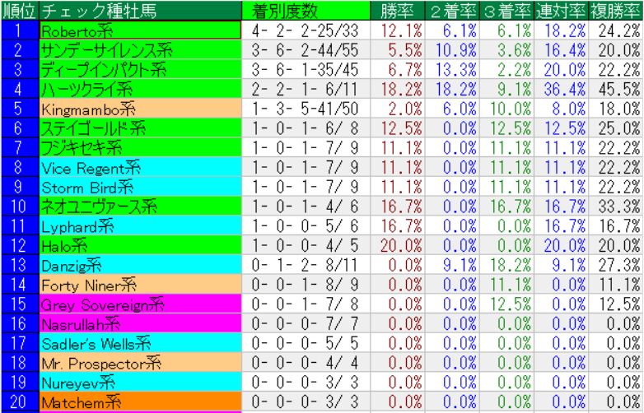The height and width of the screenshot is (413, 644).
Task: Click the ハーツクライ系 cell
Action: [140, 89]
